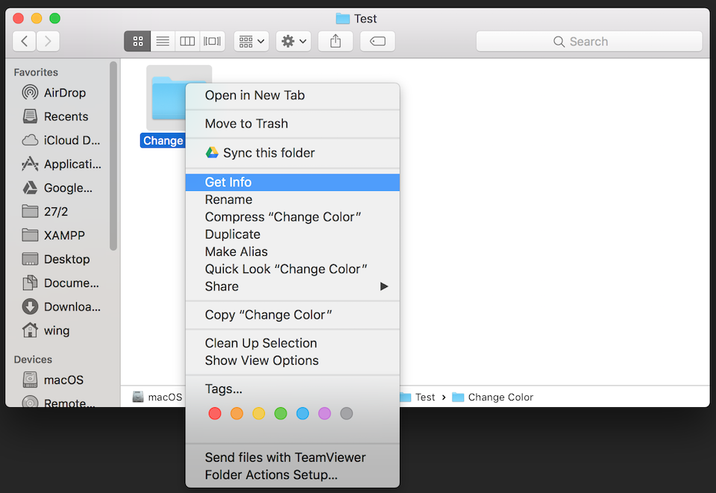Viewport: 716px width, 493px height.
Task: Switch to cover flow view
Action: coord(212,41)
